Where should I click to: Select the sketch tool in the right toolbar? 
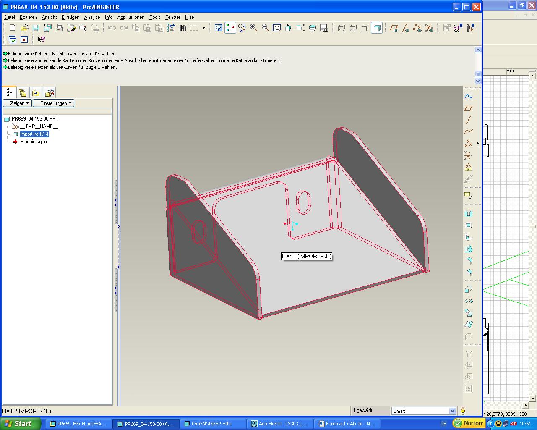click(x=469, y=96)
